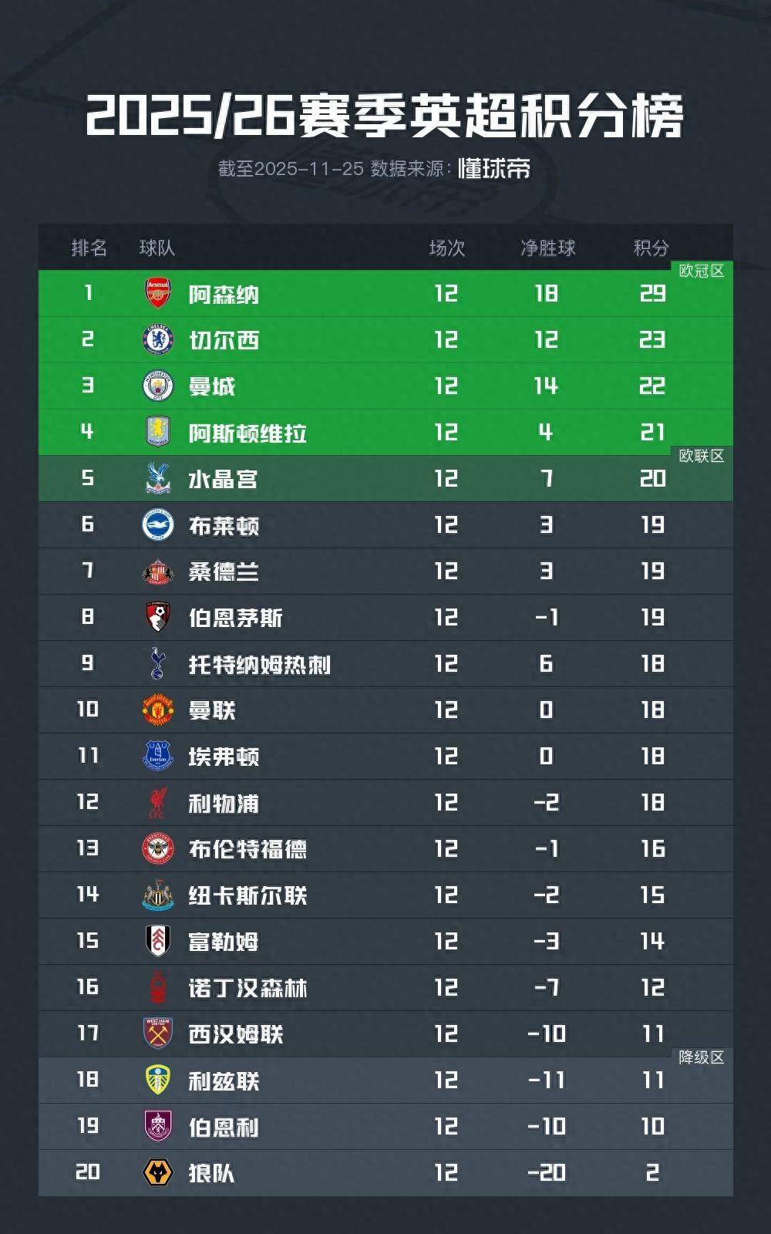Select the 积分 column header
The image size is (771, 1234).
click(651, 248)
